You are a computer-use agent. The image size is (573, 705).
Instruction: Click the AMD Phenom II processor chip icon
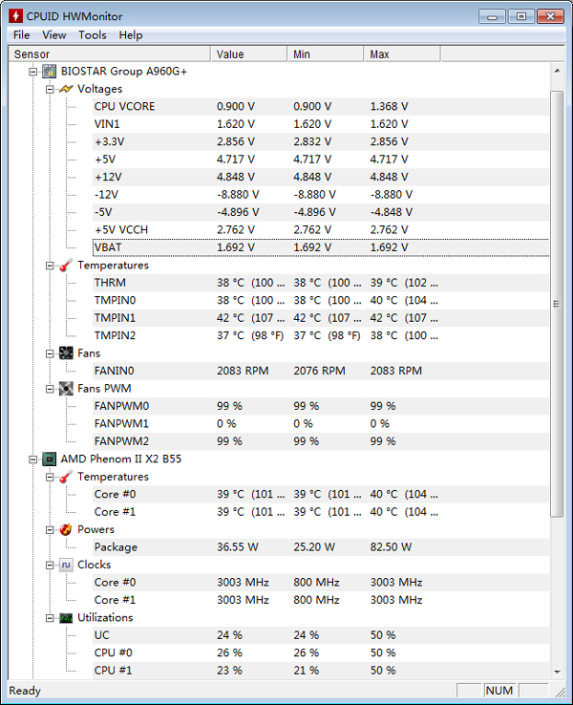coord(49,459)
